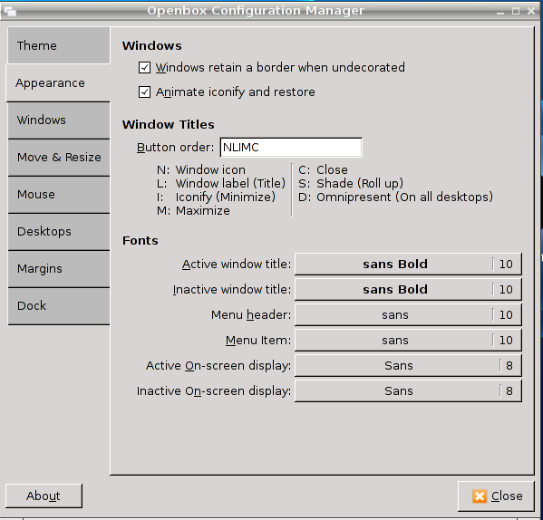Click the Openbox Configuration Manager title text
Image resolution: width=543 pixels, height=520 pixels.
pos(256,11)
